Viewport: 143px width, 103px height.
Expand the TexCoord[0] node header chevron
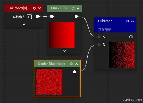39,8
